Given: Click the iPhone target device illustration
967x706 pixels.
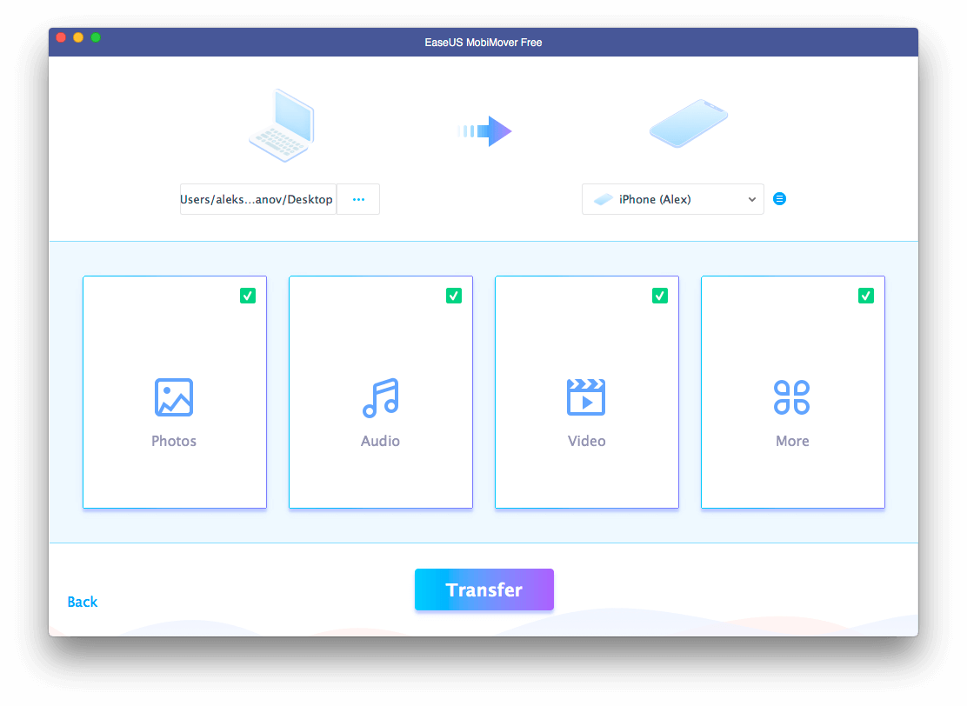Looking at the screenshot, I should pos(689,123).
